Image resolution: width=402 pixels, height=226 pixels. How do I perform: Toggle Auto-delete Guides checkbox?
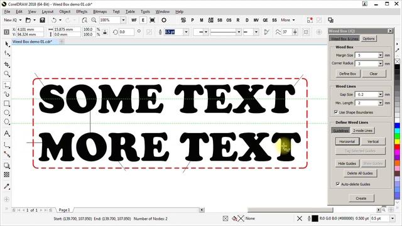coord(338,184)
